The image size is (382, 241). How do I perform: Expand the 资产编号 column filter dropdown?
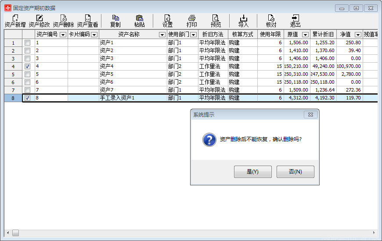(63, 35)
